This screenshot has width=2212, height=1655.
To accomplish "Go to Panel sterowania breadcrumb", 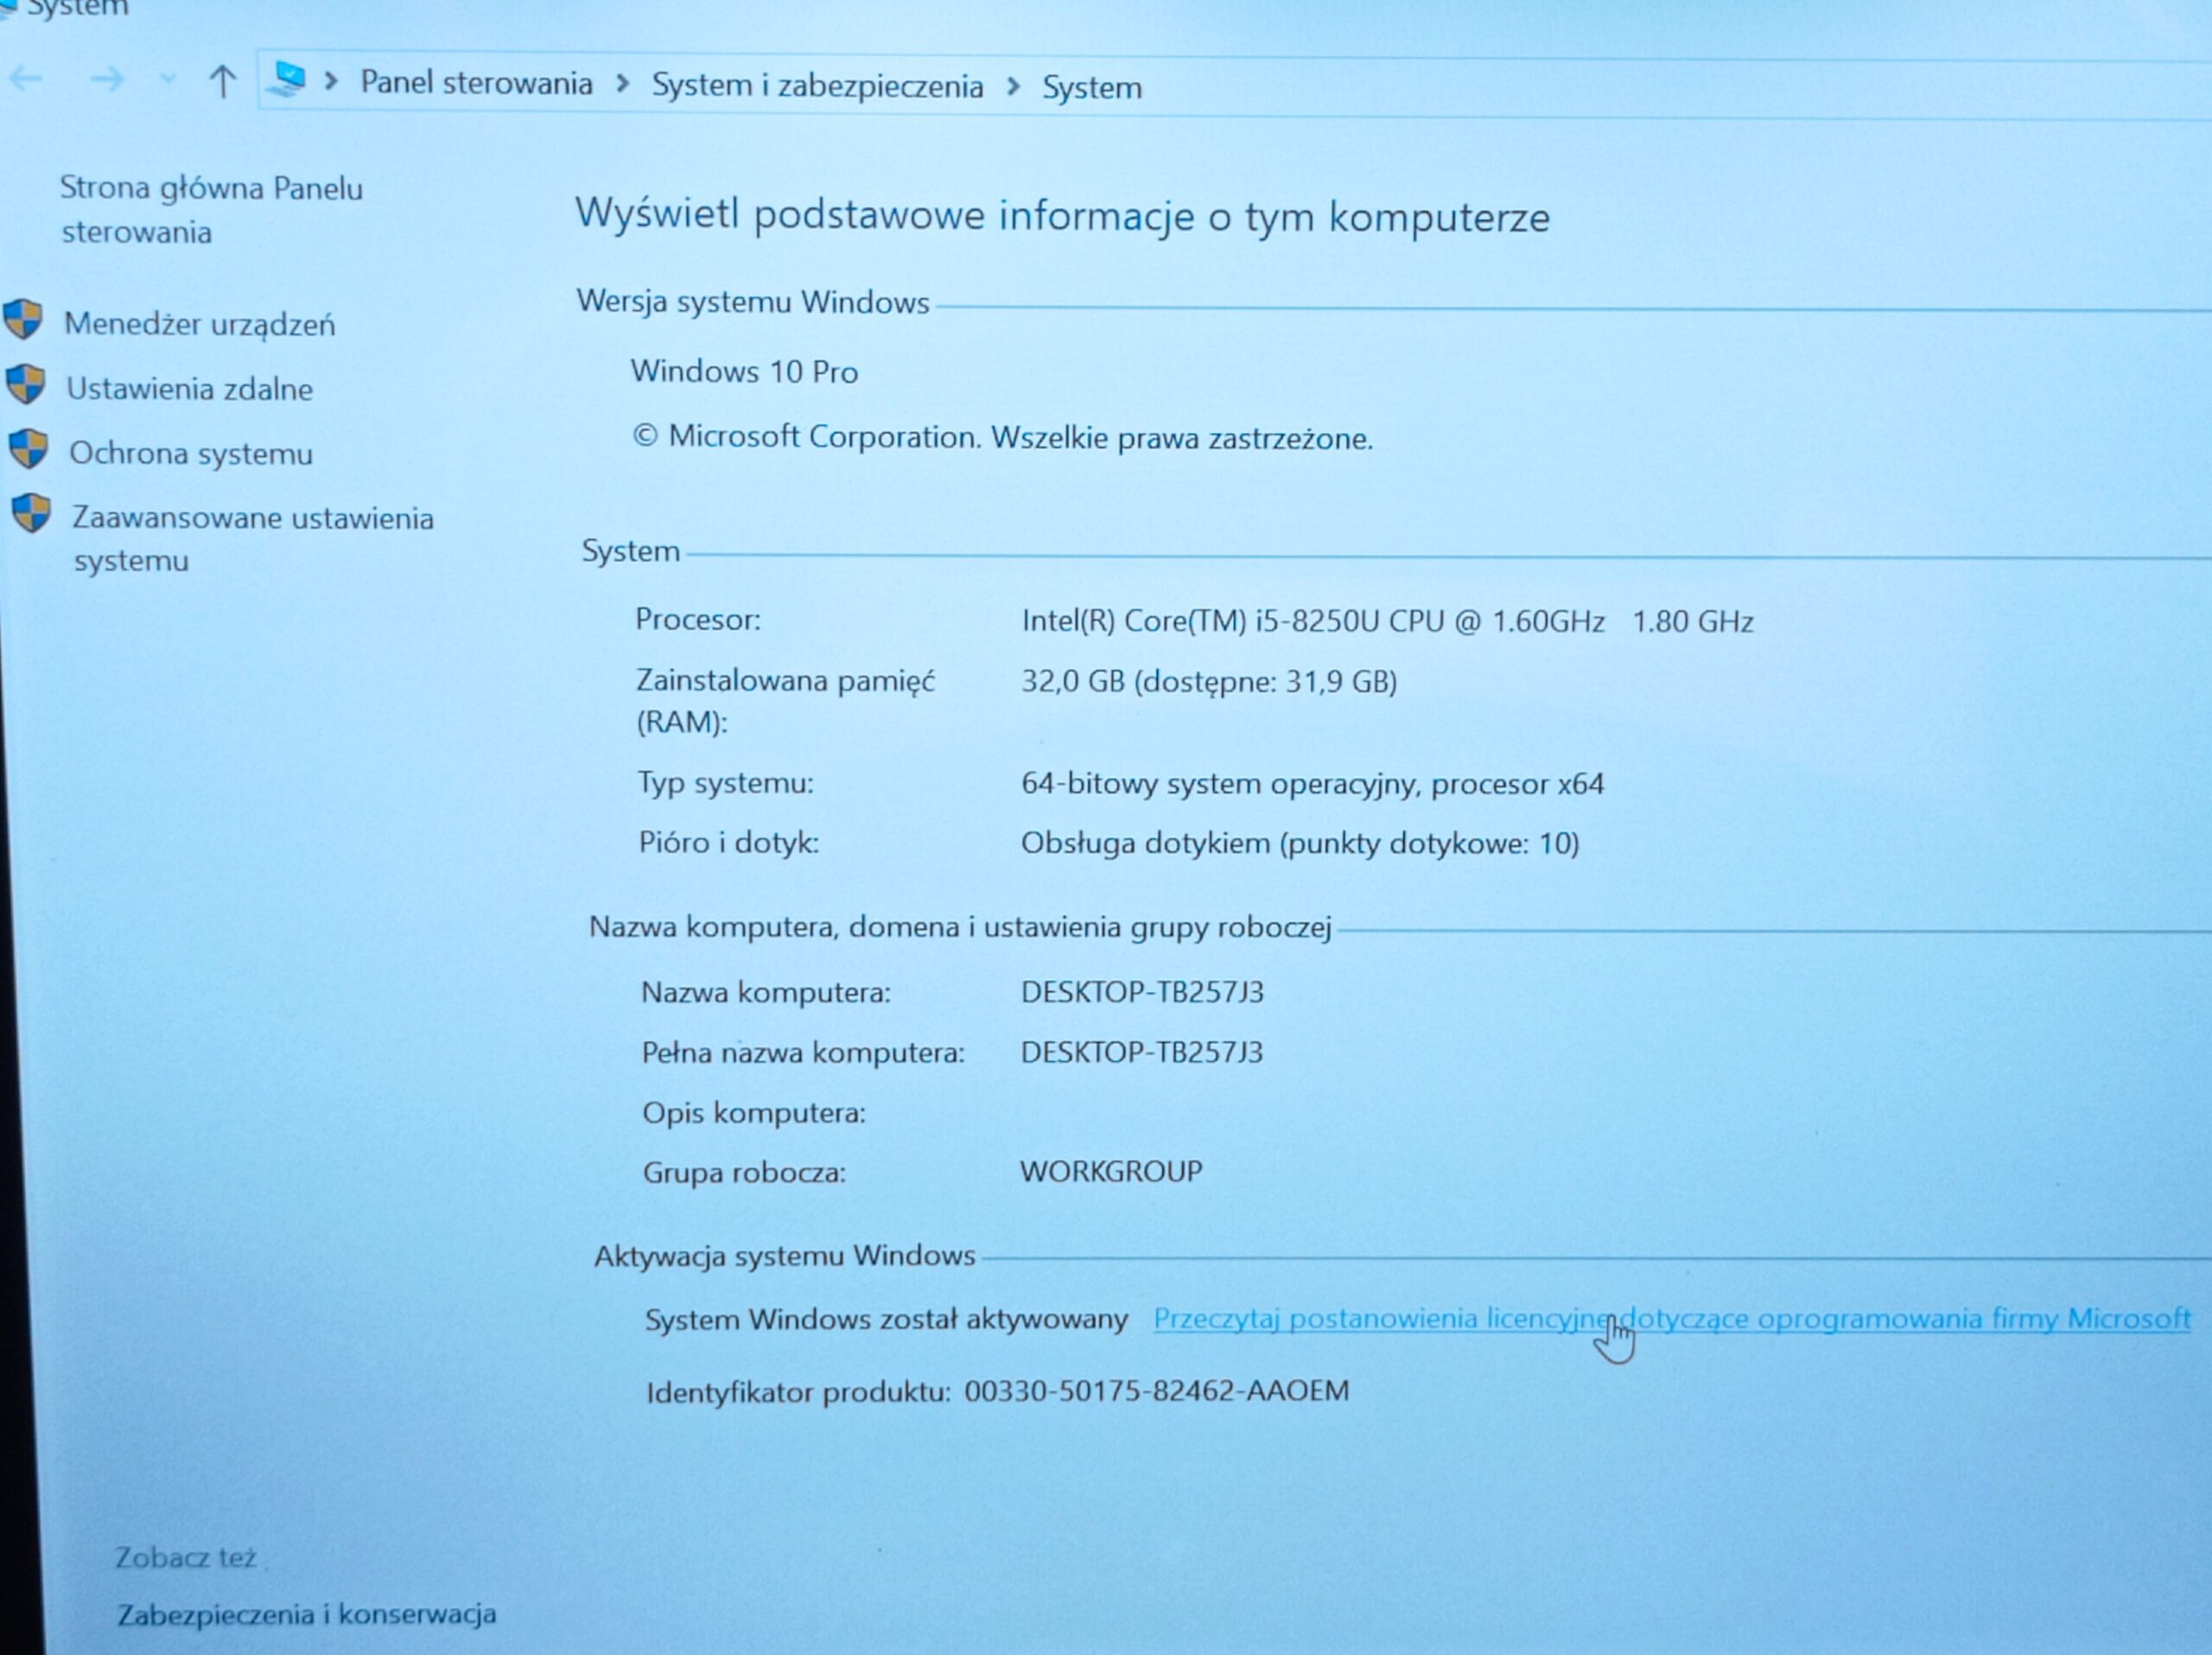I will (476, 83).
